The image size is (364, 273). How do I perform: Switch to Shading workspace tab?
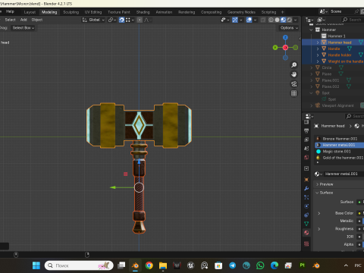(x=143, y=12)
